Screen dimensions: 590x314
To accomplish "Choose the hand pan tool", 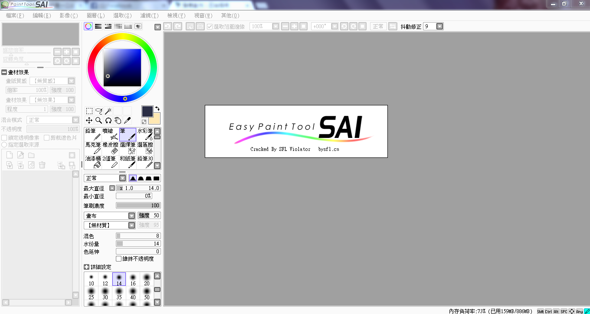I will (x=118, y=121).
